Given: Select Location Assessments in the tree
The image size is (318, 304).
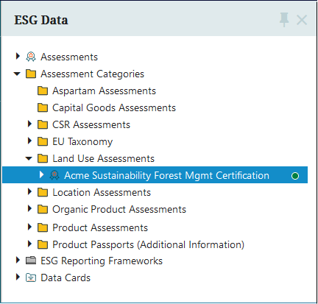Looking at the screenshot, I should [x=102, y=192].
